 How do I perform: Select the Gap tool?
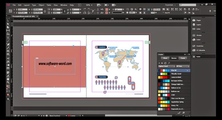[8, 31]
